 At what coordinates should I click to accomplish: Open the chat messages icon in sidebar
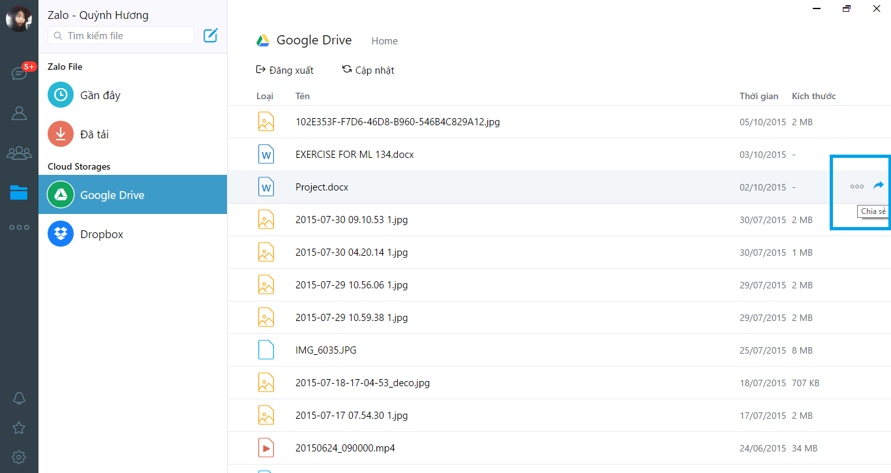point(19,73)
